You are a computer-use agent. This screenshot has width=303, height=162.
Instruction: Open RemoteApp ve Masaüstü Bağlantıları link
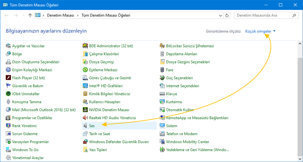pyautogui.click(x=197, y=118)
